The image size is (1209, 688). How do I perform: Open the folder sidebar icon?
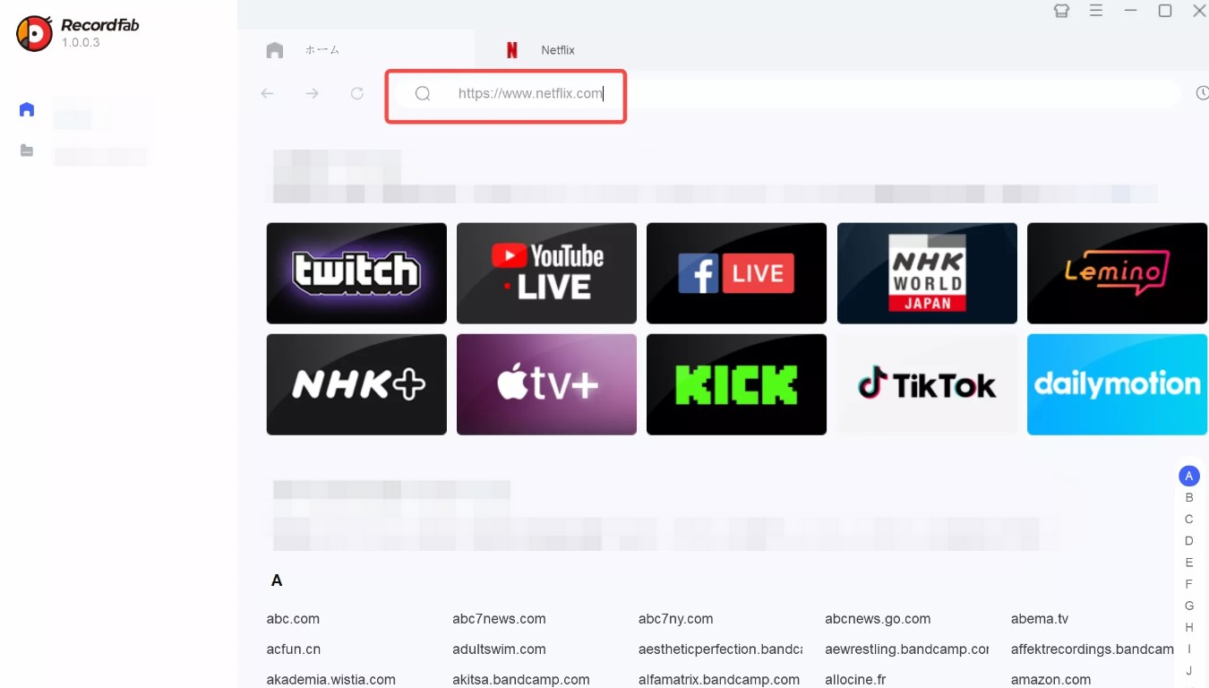point(27,150)
